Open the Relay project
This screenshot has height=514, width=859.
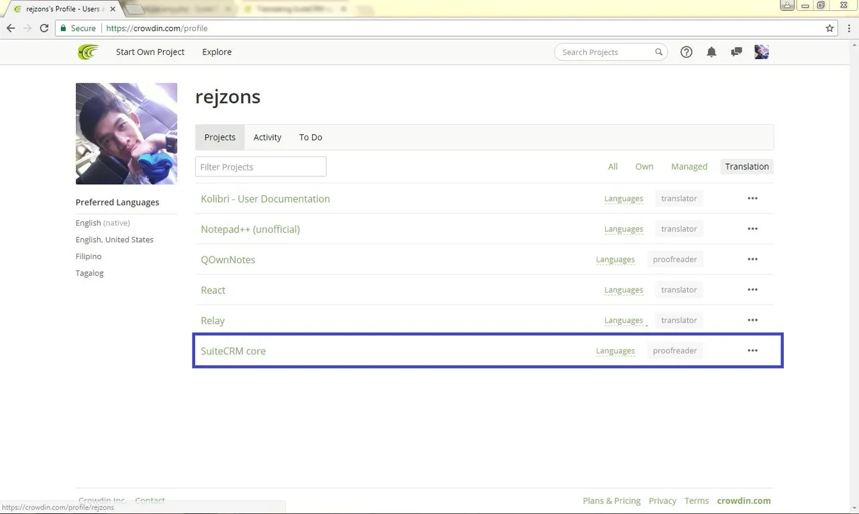tap(213, 321)
